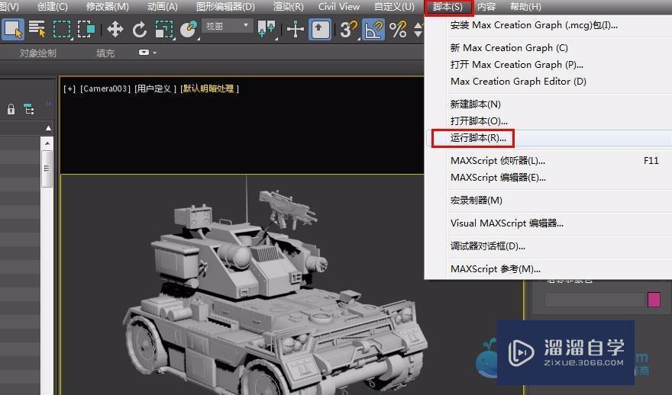Image resolution: width=672 pixels, height=395 pixels.
Task: Open 修改器(M) menu
Action: point(107,7)
